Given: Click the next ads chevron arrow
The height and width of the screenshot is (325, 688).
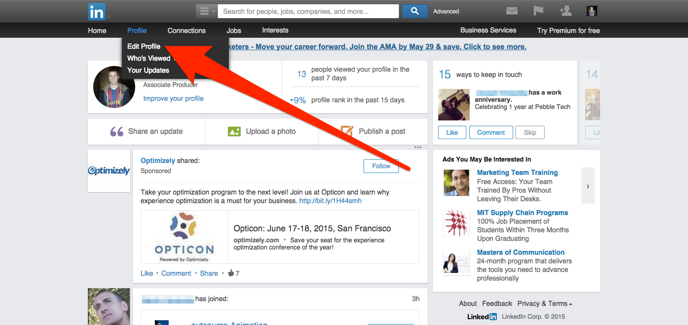Looking at the screenshot, I should click(588, 186).
